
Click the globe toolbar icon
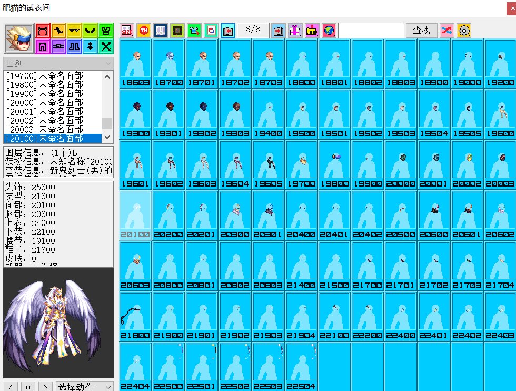click(x=329, y=31)
